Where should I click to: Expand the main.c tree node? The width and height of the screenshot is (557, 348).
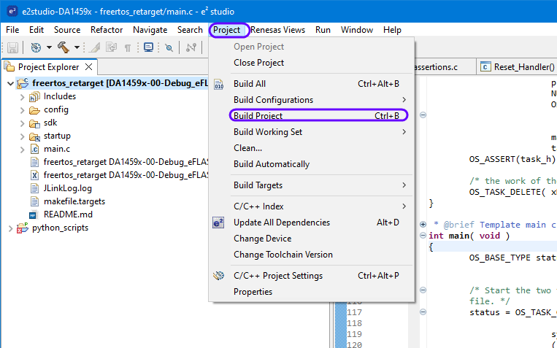coord(23,150)
